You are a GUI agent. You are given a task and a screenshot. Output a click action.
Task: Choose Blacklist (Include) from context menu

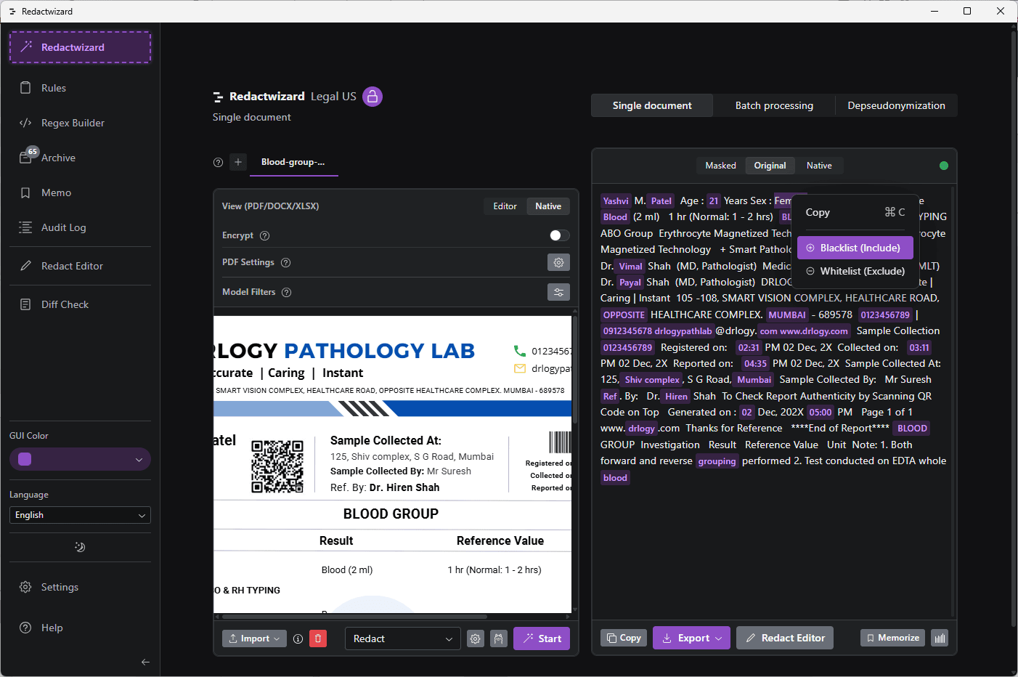855,248
